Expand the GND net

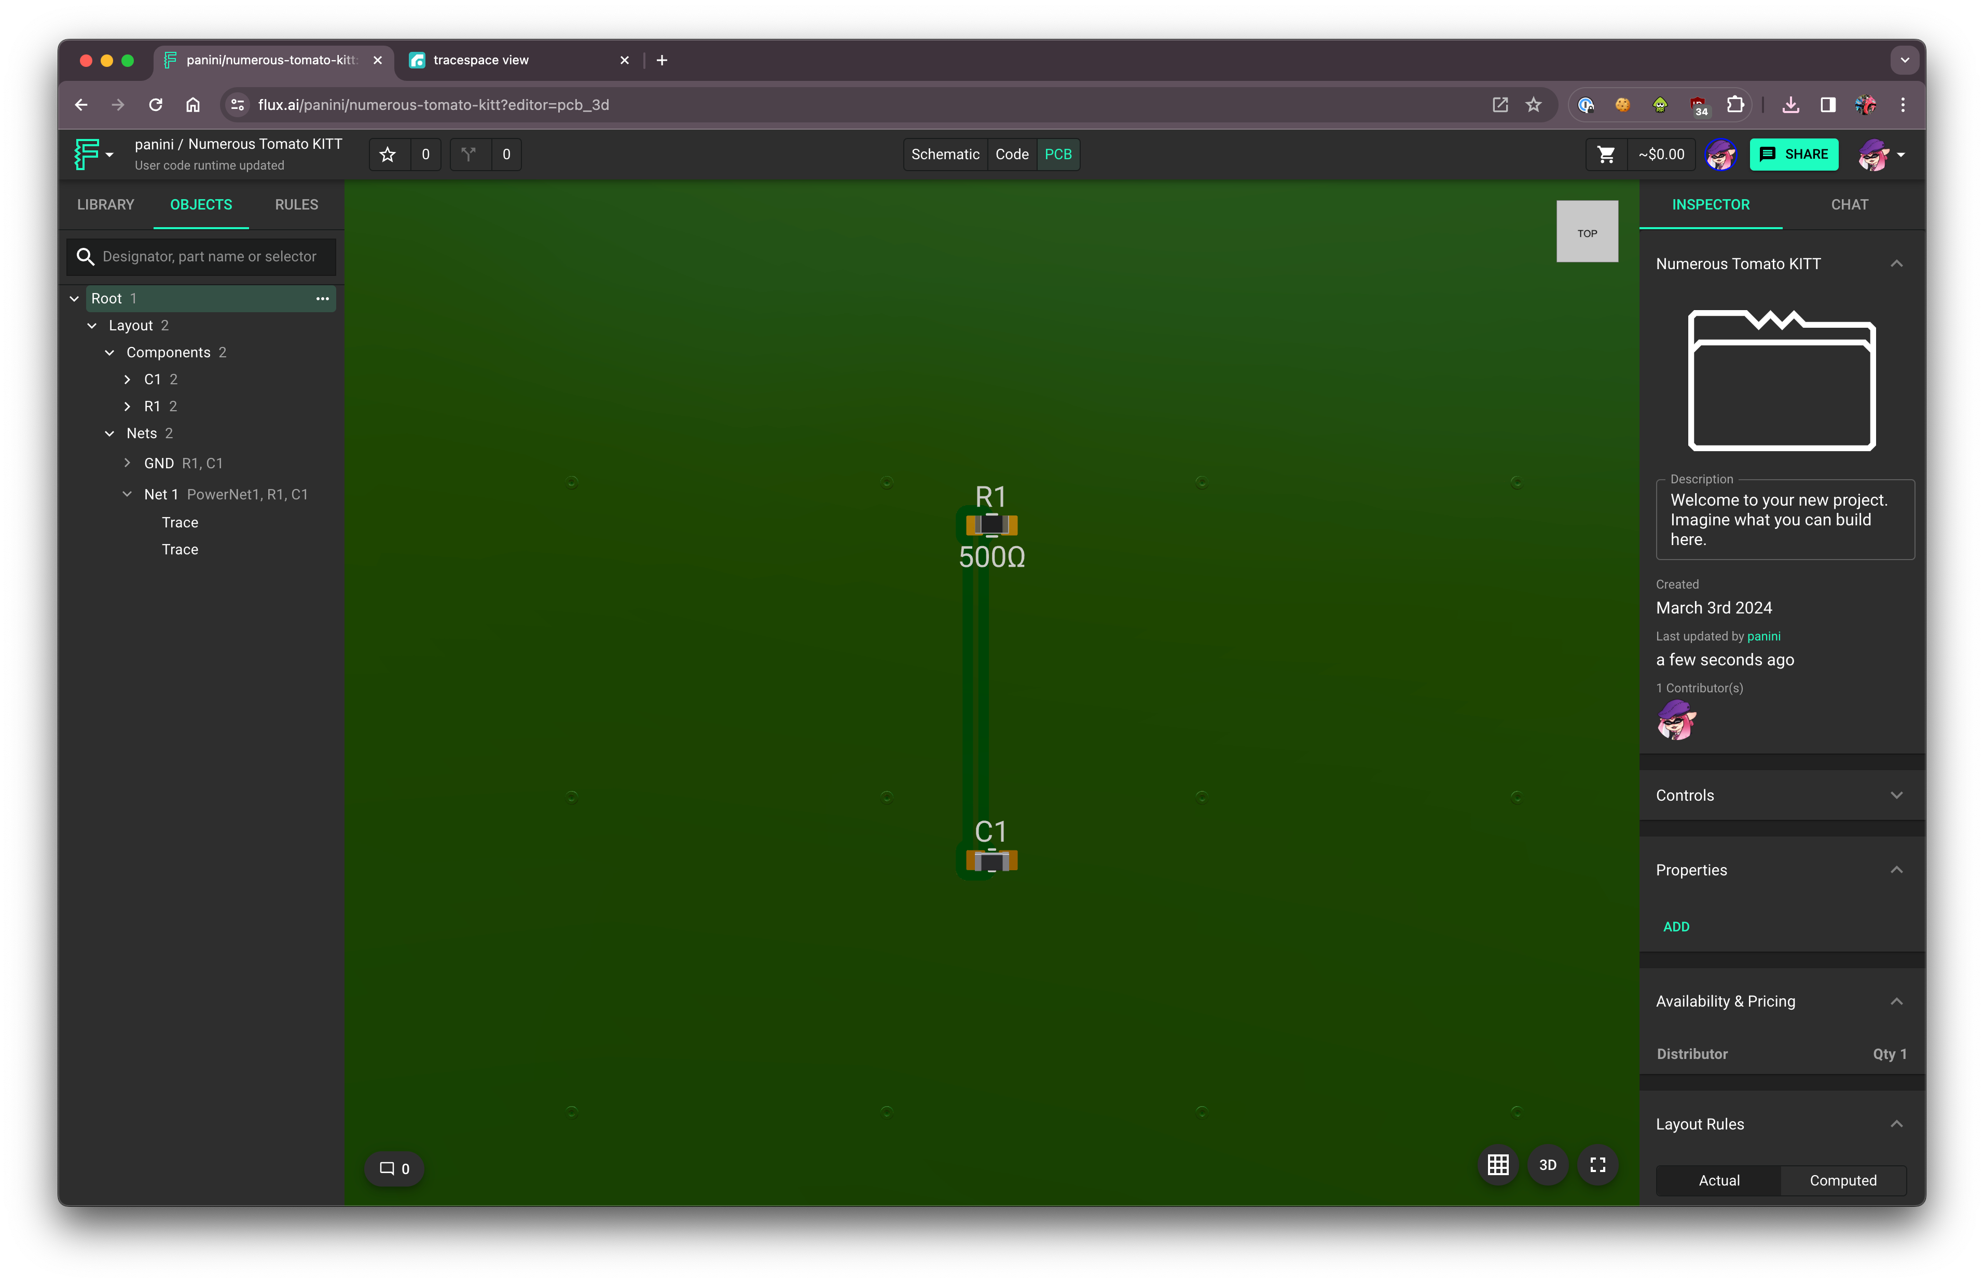pos(127,463)
